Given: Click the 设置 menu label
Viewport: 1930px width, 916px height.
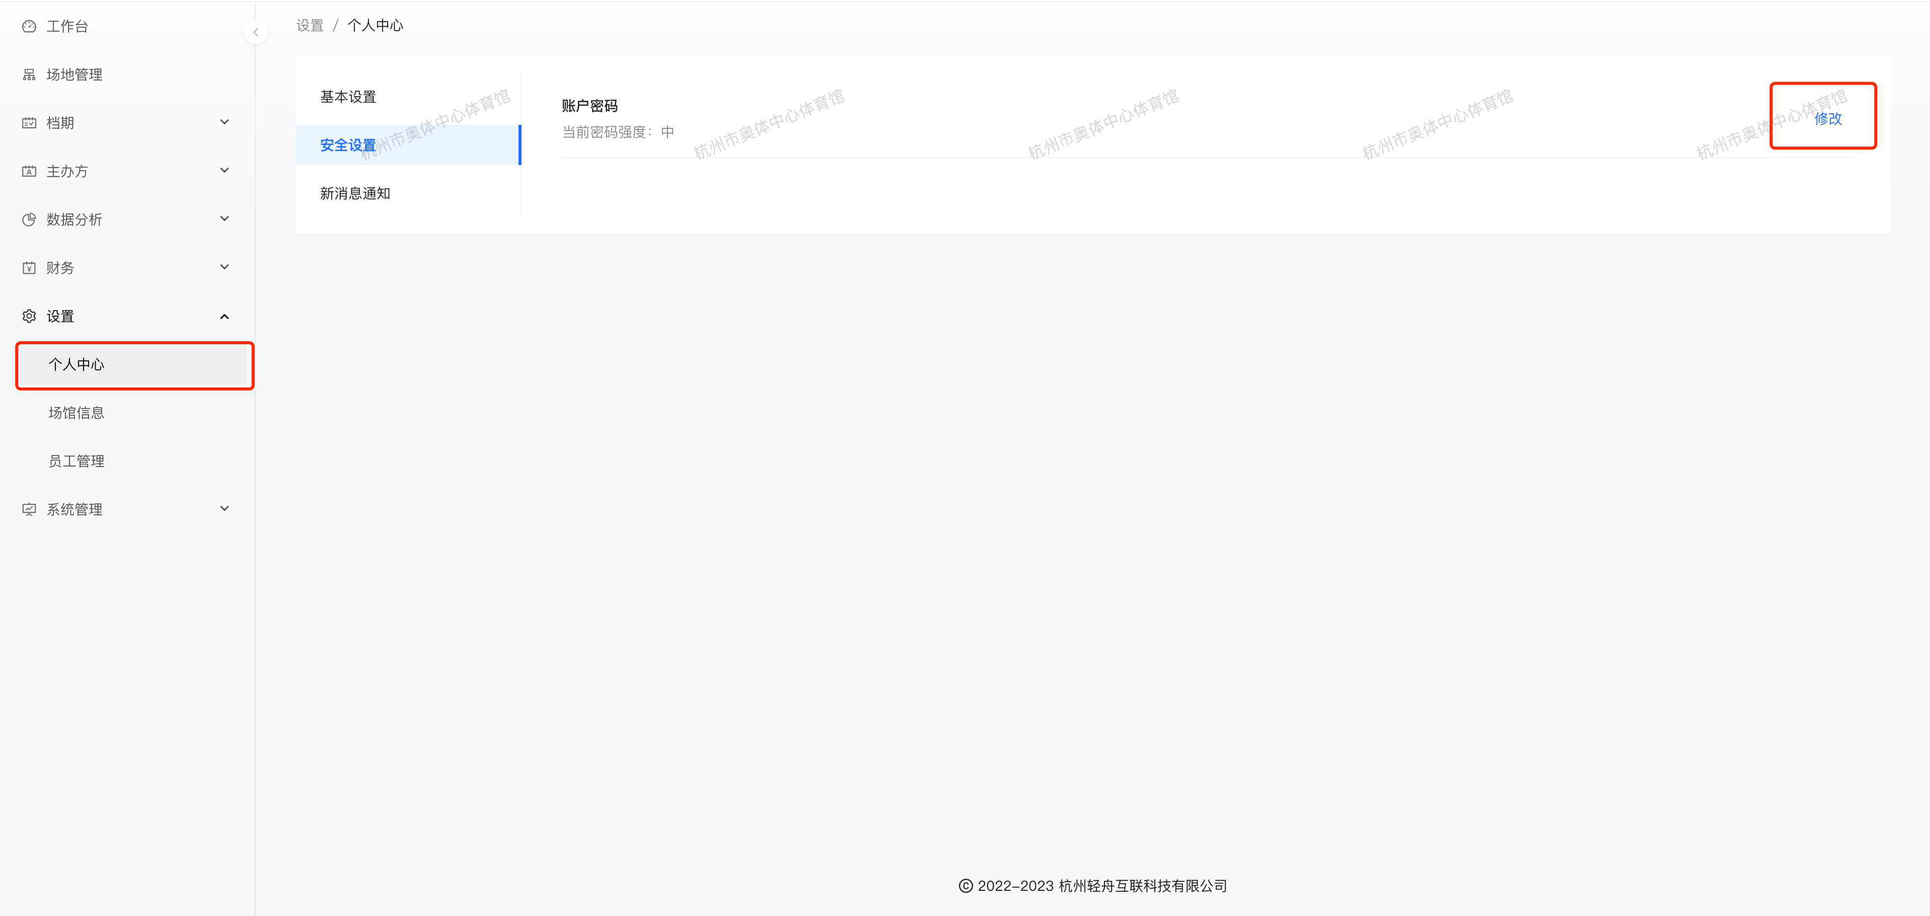Looking at the screenshot, I should pyautogui.click(x=60, y=316).
